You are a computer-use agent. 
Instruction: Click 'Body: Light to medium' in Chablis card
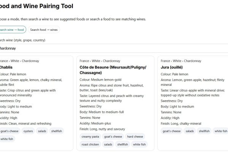tap(16, 106)
